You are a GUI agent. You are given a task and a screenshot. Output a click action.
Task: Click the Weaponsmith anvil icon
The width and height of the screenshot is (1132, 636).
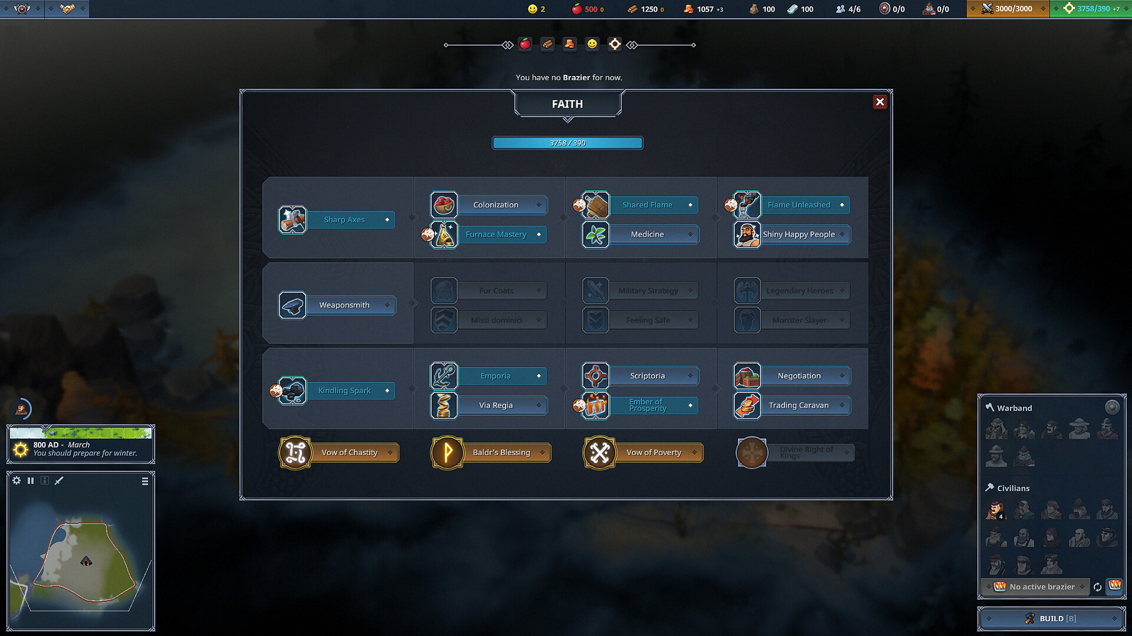point(292,305)
